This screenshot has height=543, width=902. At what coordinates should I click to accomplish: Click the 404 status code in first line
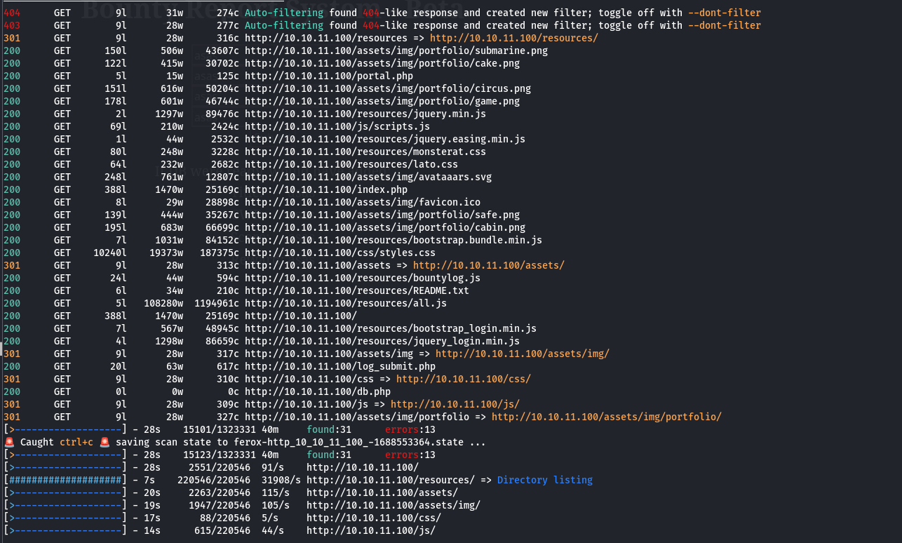coord(12,13)
